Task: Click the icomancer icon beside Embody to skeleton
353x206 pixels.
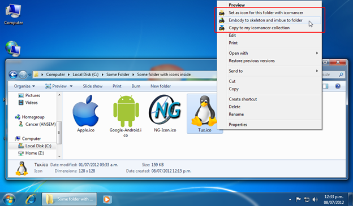Action: [x=222, y=20]
